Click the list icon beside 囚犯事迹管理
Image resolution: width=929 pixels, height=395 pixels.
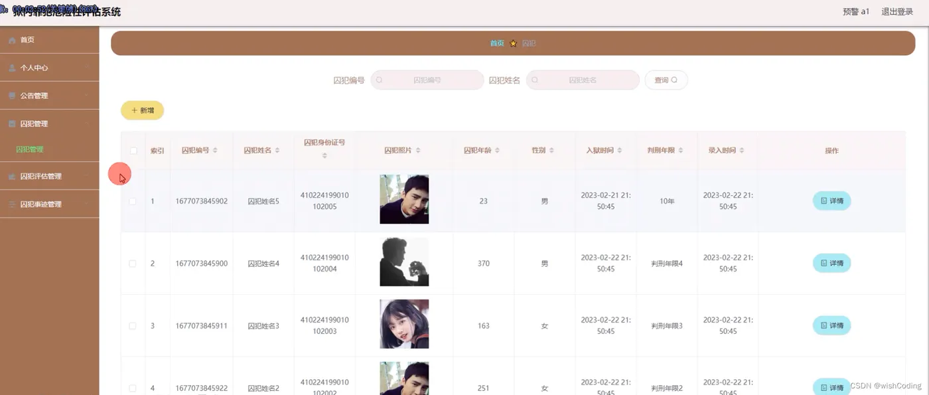[12, 204]
